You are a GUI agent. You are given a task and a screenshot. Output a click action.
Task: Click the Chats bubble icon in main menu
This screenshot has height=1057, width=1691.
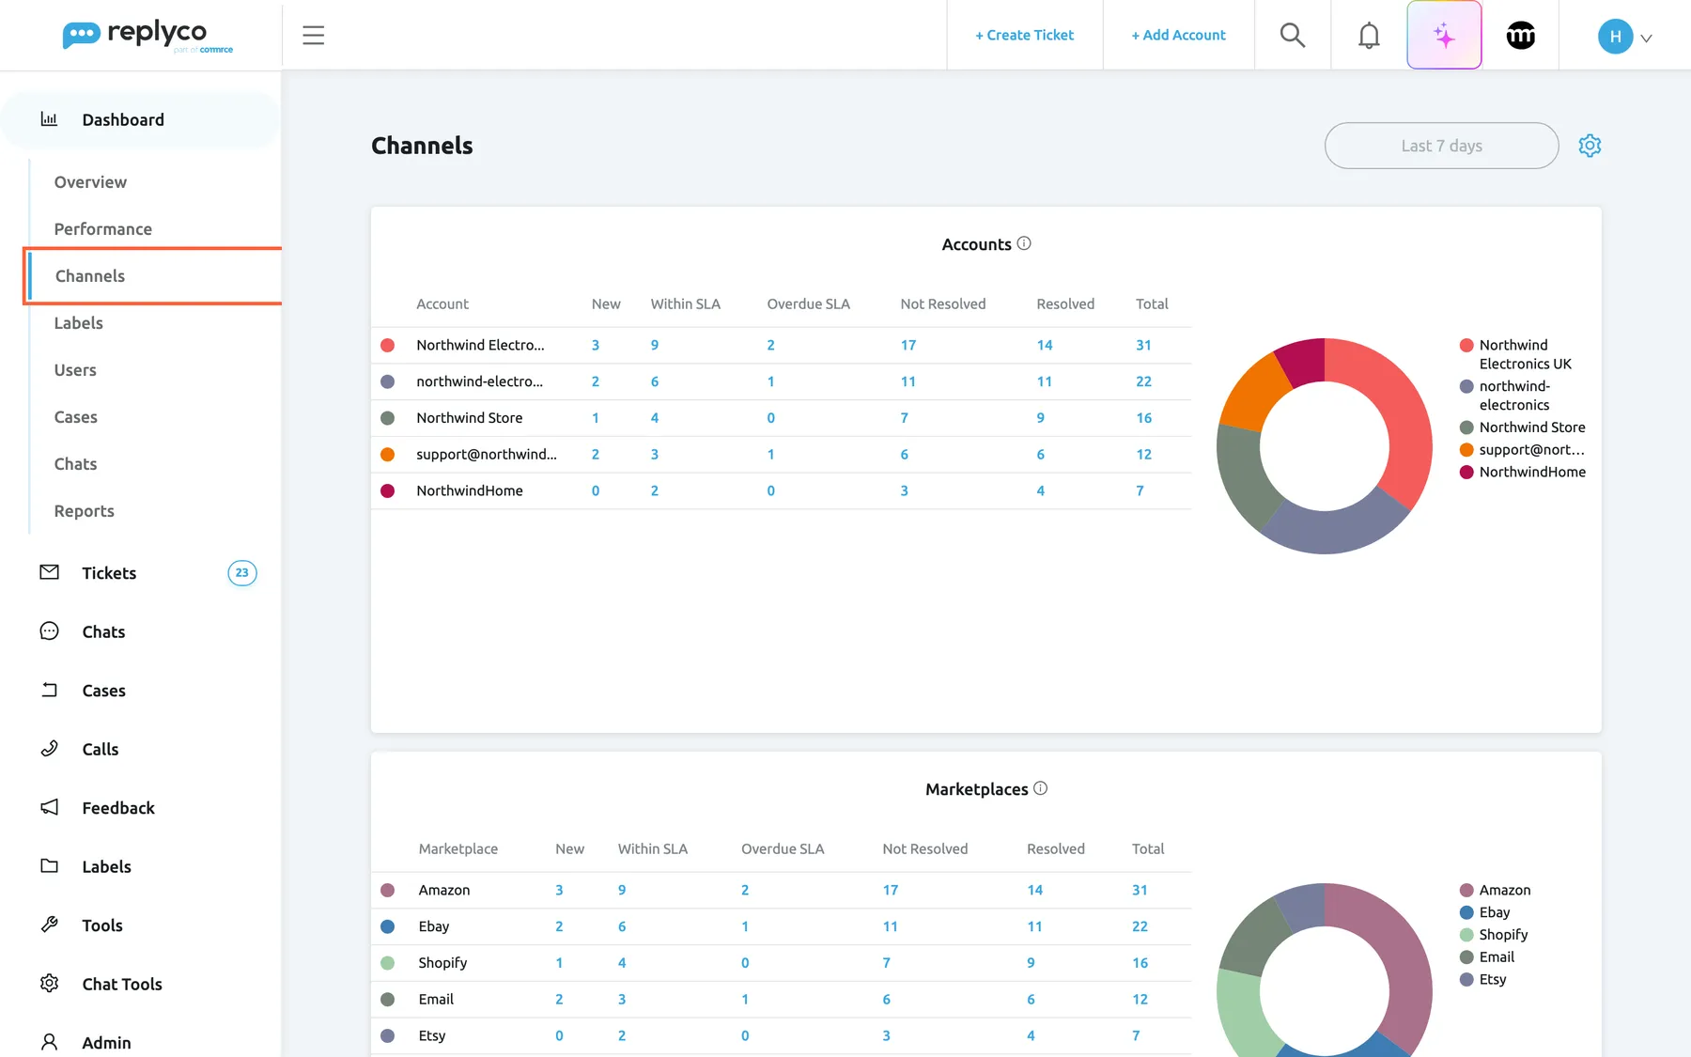[x=50, y=631]
